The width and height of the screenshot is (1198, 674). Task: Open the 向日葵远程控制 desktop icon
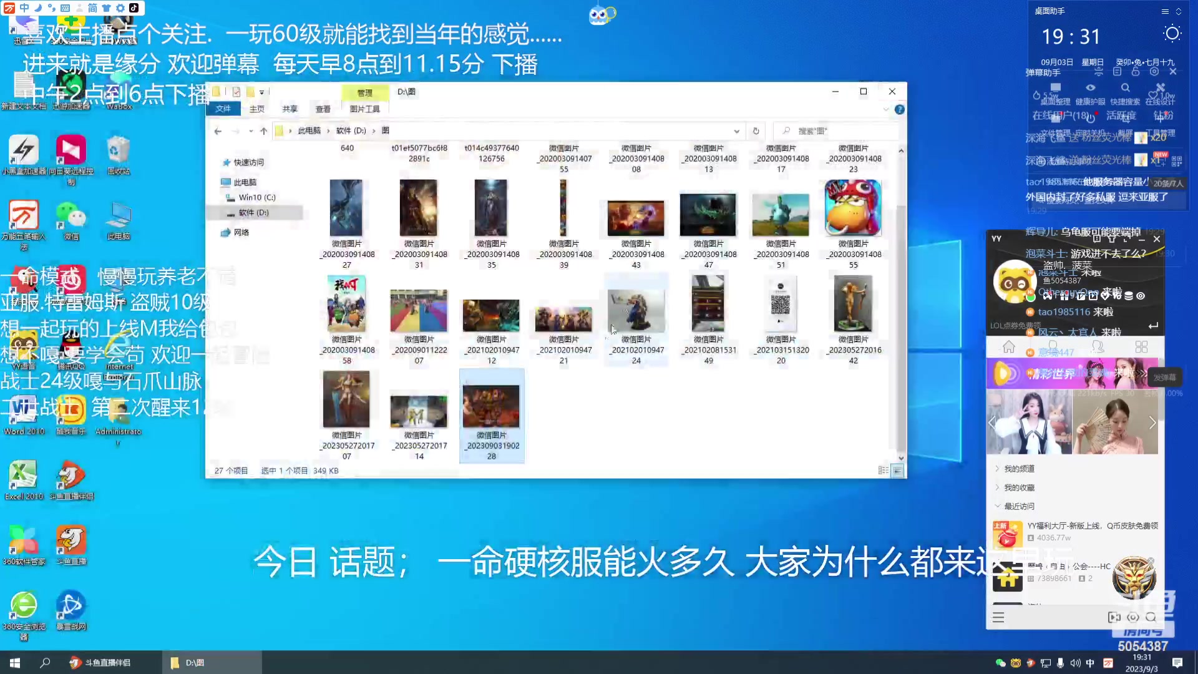[71, 159]
